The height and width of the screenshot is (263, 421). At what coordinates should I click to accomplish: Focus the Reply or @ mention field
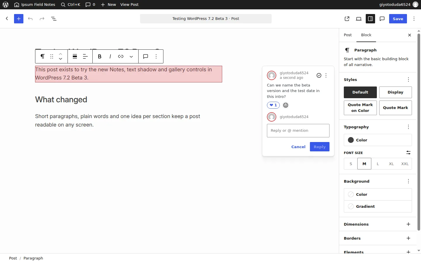pyautogui.click(x=298, y=131)
